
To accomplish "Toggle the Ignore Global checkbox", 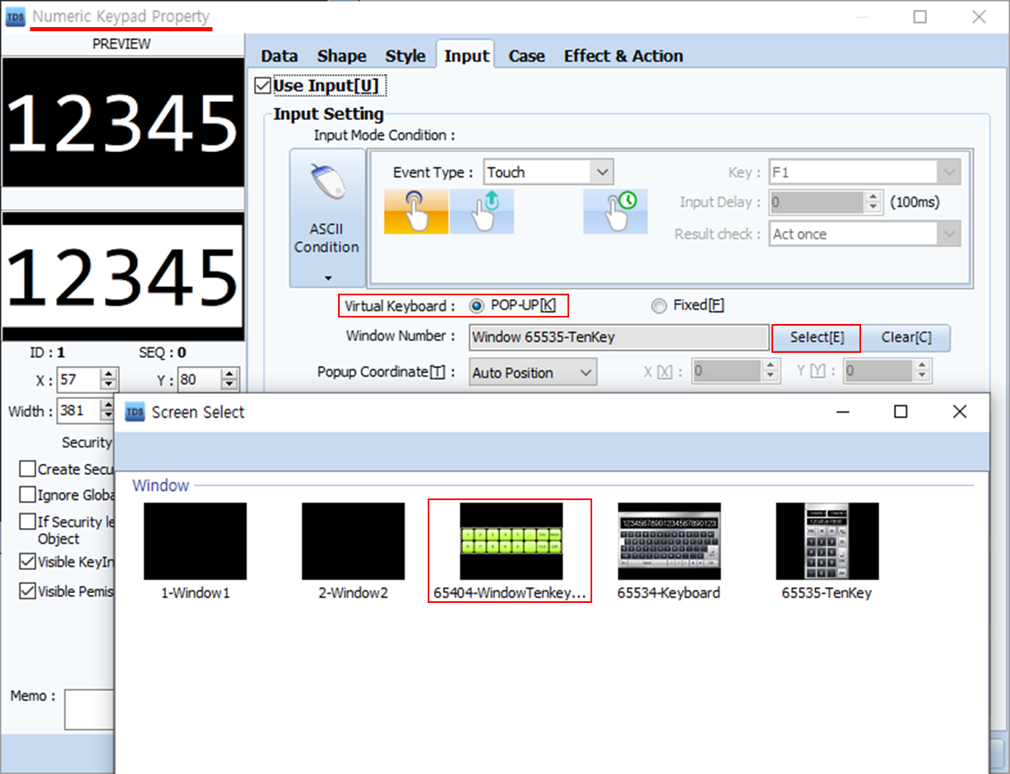I will click(27, 495).
